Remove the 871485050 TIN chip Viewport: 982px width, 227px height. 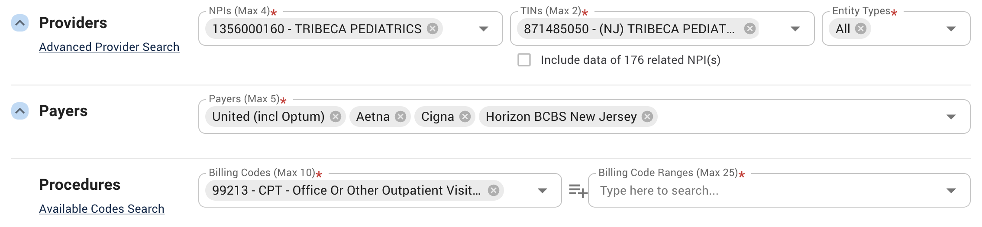pos(749,28)
